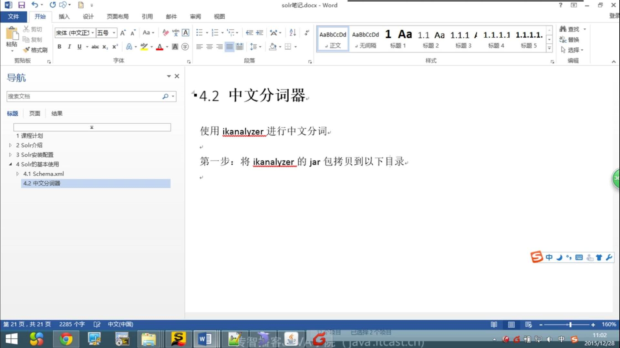Viewport: 620px width, 348px height.
Task: Increase font size with grow font icon
Action: (123, 33)
